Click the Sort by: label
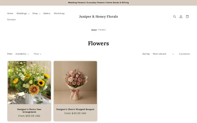 coord(146,54)
